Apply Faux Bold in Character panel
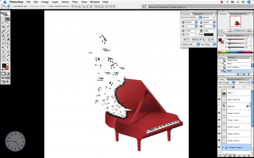This screenshot has height=158, width=254. click(x=185, y=40)
